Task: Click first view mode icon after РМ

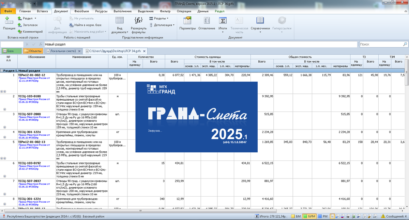Action: (x=333, y=216)
